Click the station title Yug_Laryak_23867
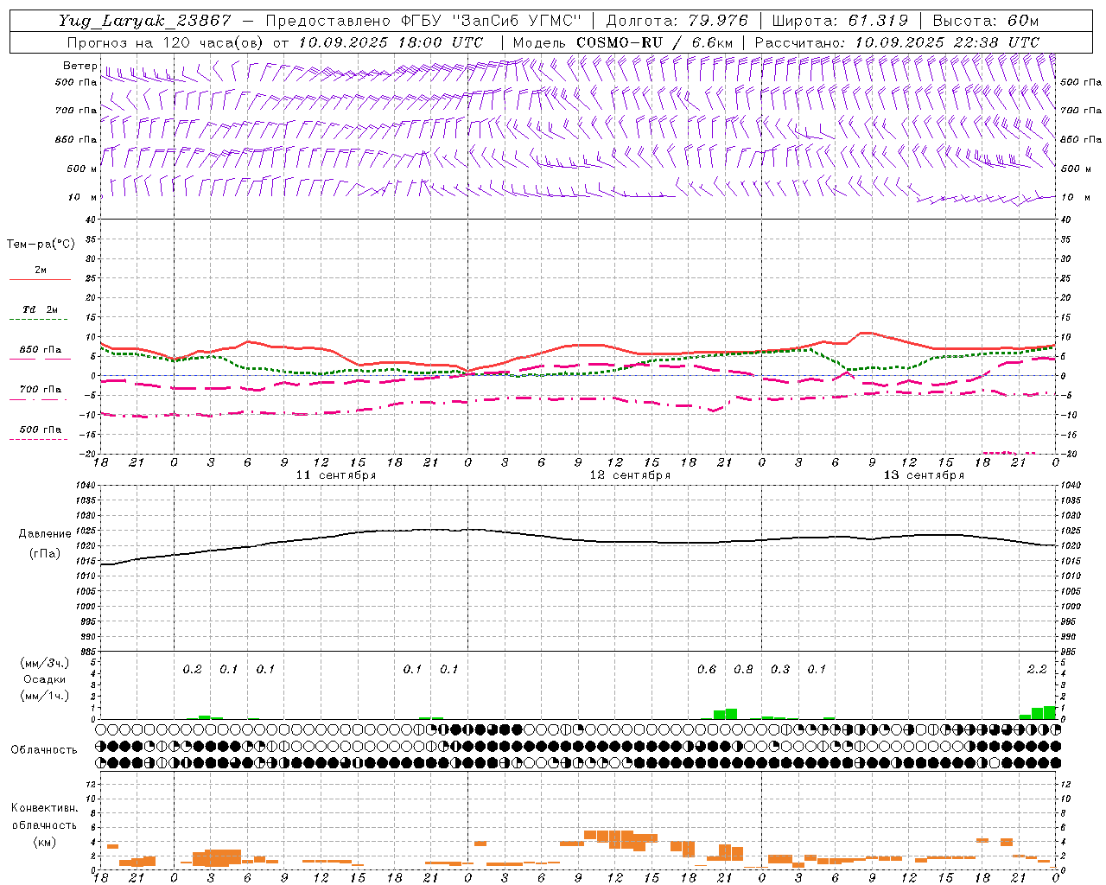 (x=144, y=21)
